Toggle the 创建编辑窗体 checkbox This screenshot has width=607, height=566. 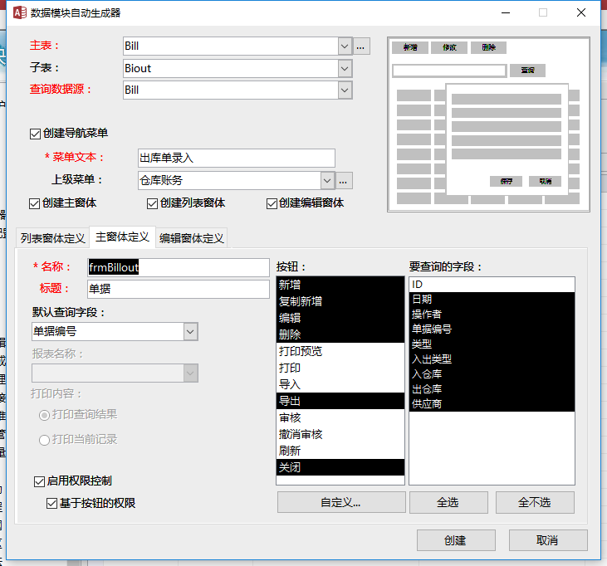click(x=272, y=203)
